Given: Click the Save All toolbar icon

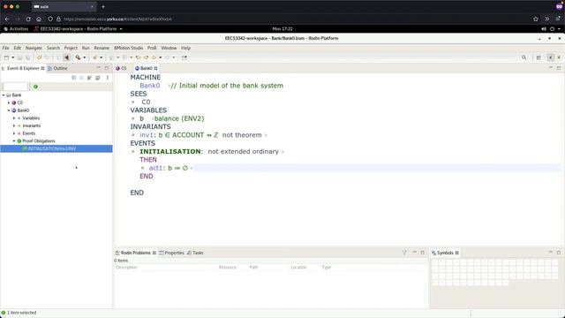Looking at the screenshot, I should tap(27, 57).
